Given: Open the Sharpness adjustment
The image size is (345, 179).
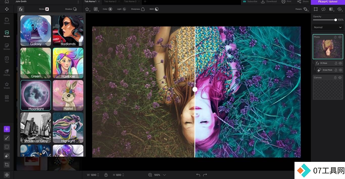Looking at the screenshot, I should tap(138, 9).
